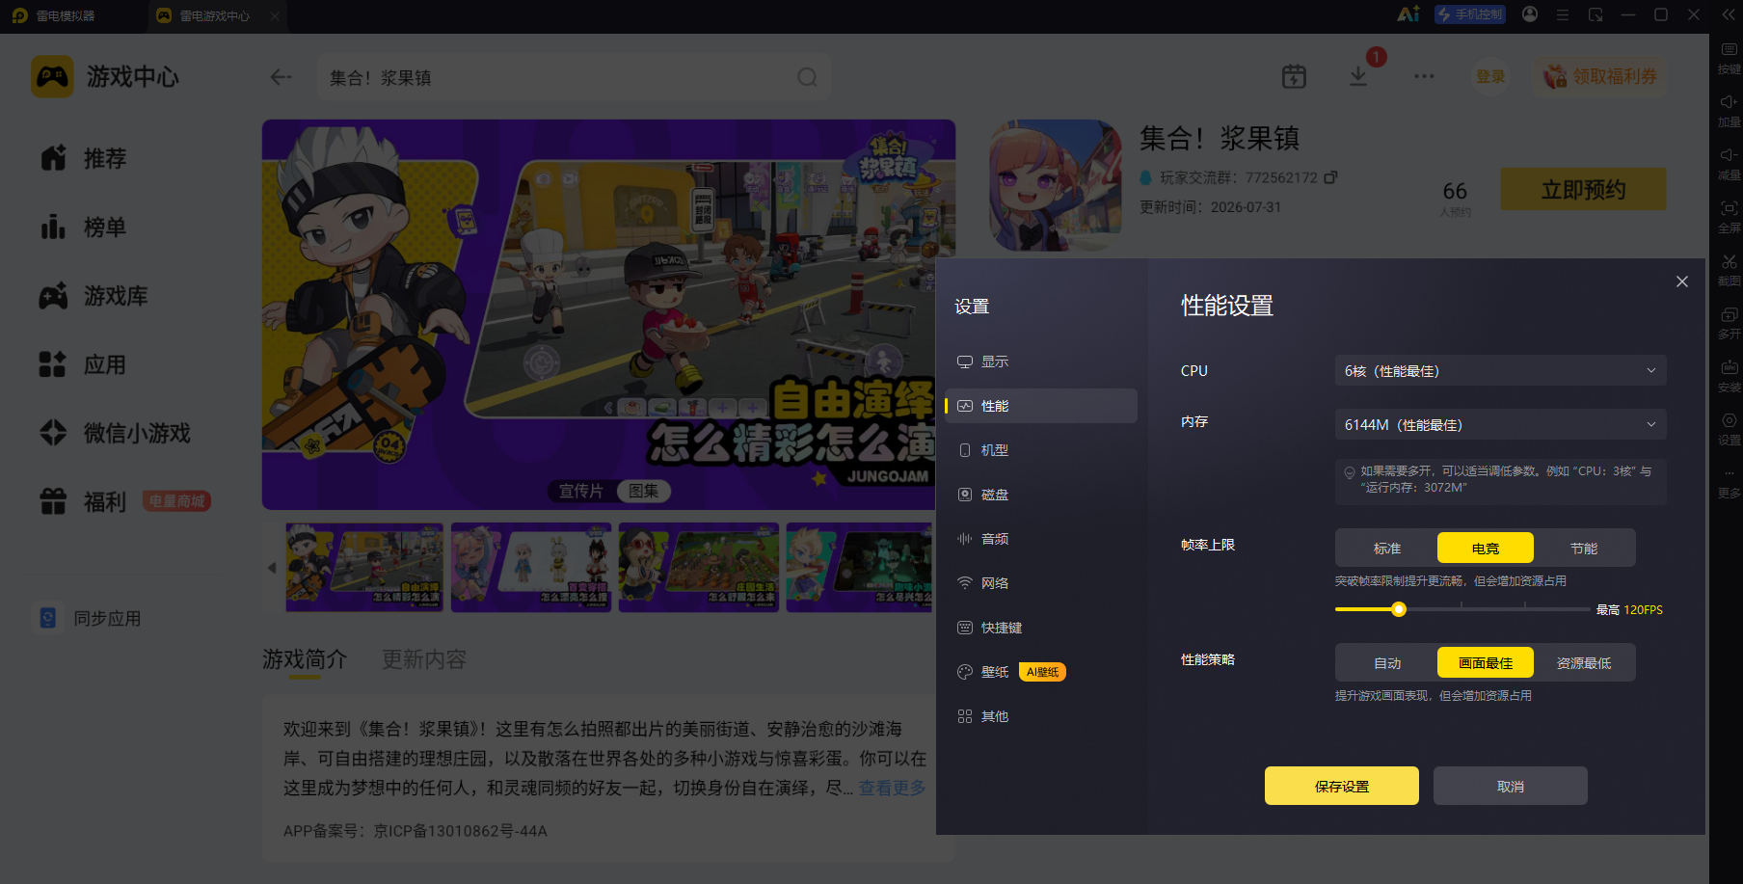Expand the 内存 memory dropdown
This screenshot has height=884, width=1743.
click(1500, 424)
